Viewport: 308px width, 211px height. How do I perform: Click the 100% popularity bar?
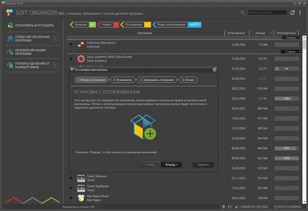click(x=286, y=158)
